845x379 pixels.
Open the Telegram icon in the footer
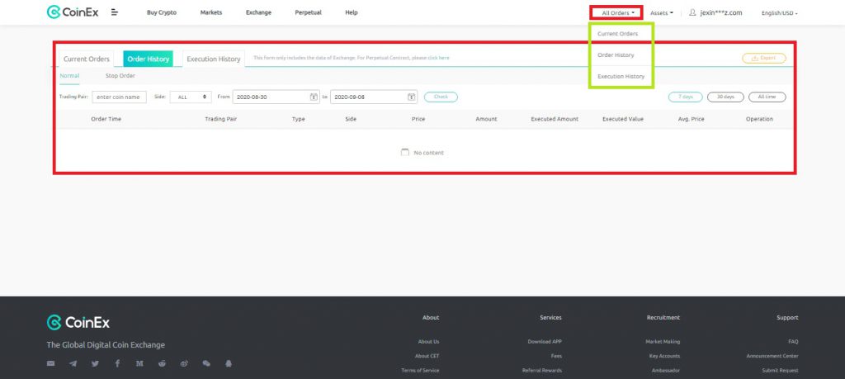[73, 363]
